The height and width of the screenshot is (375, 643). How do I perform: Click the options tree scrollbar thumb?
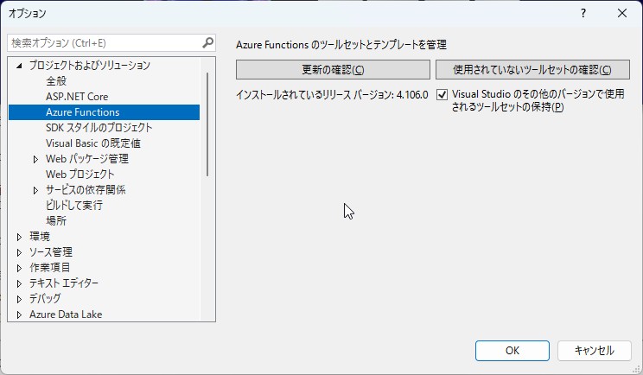(207, 124)
